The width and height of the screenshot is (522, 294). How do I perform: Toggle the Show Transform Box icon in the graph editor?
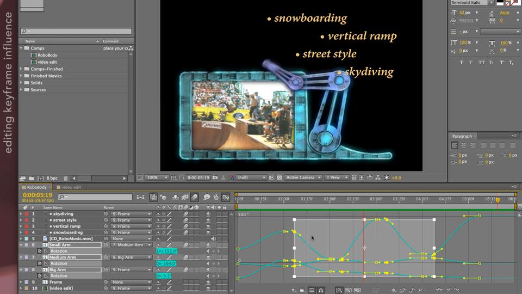point(312,290)
